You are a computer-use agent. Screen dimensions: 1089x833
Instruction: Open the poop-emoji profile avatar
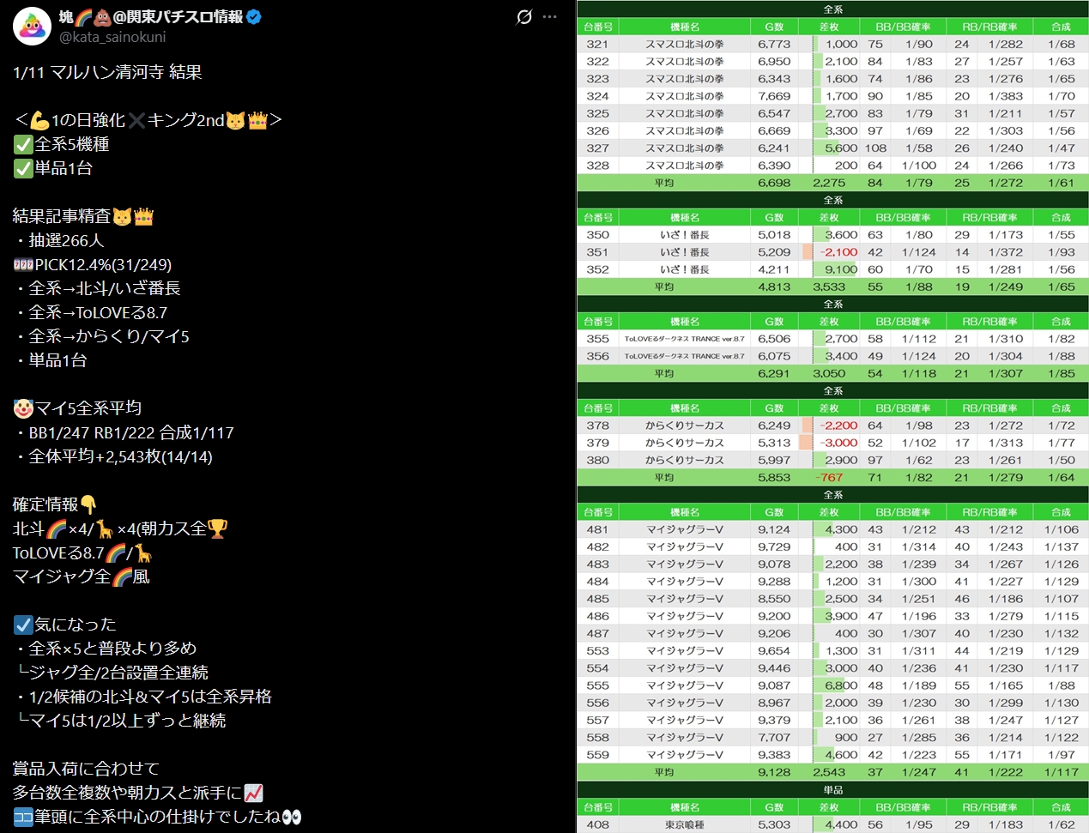click(32, 26)
